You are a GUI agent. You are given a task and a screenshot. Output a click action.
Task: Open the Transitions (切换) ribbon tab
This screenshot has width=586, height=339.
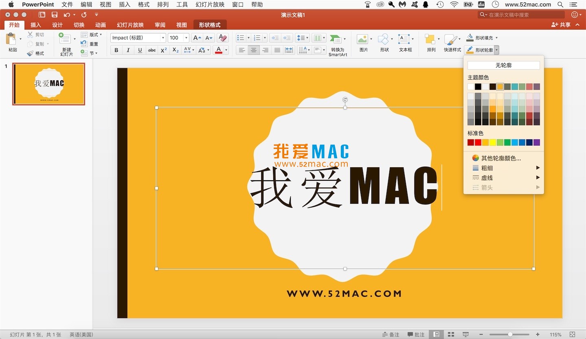pos(79,25)
